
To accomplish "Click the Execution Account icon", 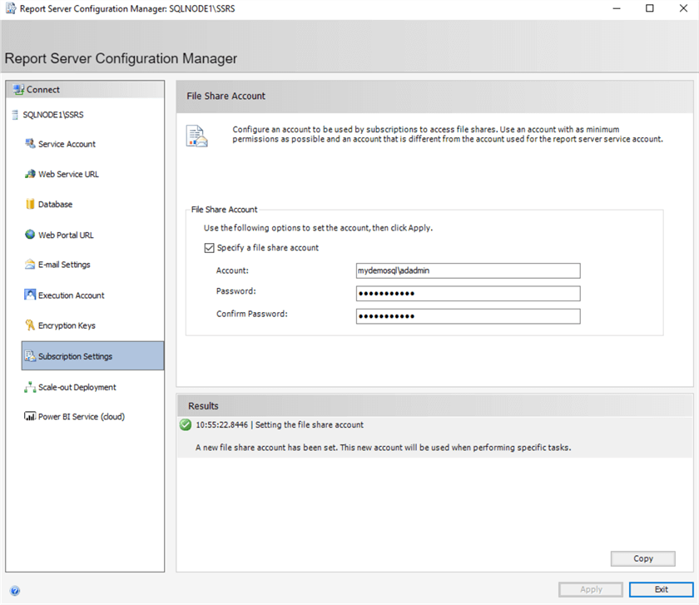I will tap(30, 295).
